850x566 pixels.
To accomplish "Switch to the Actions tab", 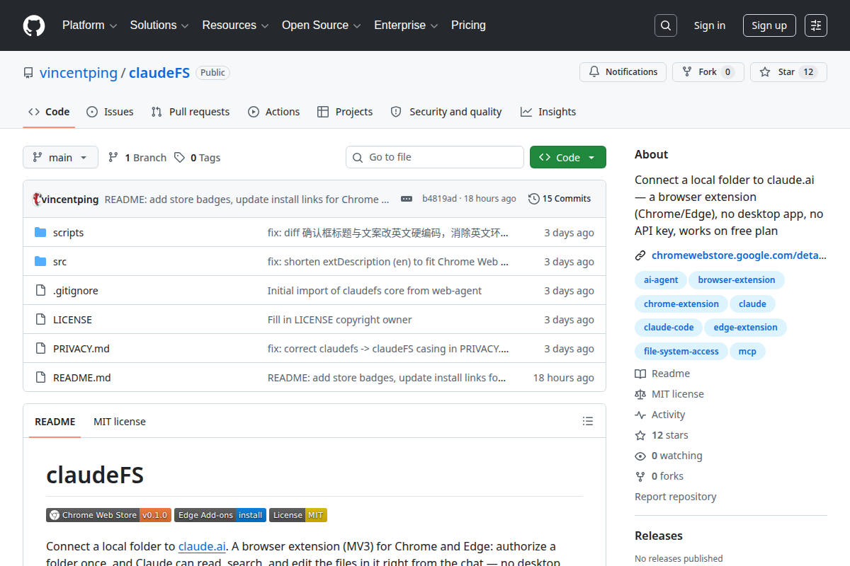I will coord(273,112).
